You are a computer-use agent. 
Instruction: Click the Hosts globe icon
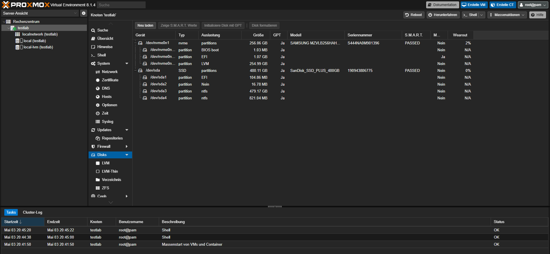[x=98, y=97]
